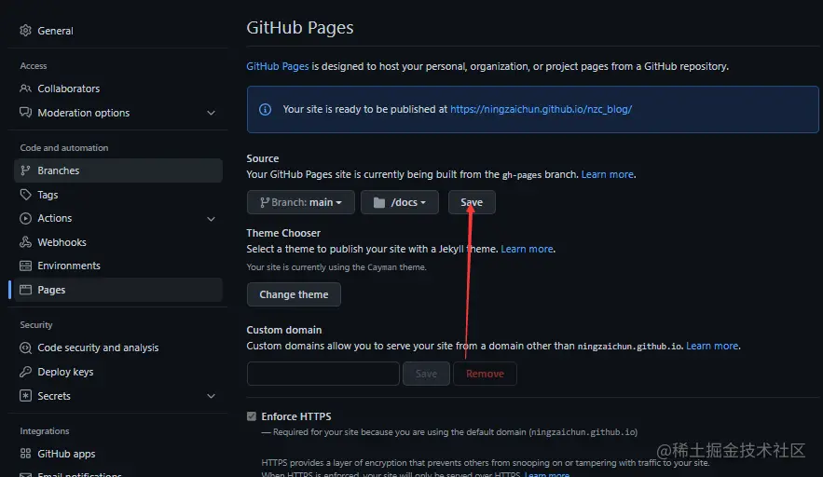Screen dimensions: 823x477
Task: Click the Actions play-circle icon
Action: coord(25,218)
